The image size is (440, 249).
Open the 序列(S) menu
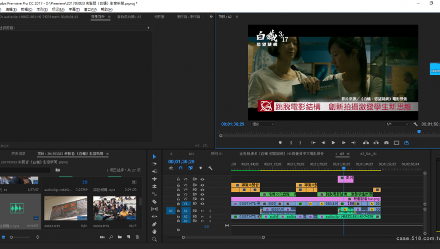pyautogui.click(x=42, y=9)
